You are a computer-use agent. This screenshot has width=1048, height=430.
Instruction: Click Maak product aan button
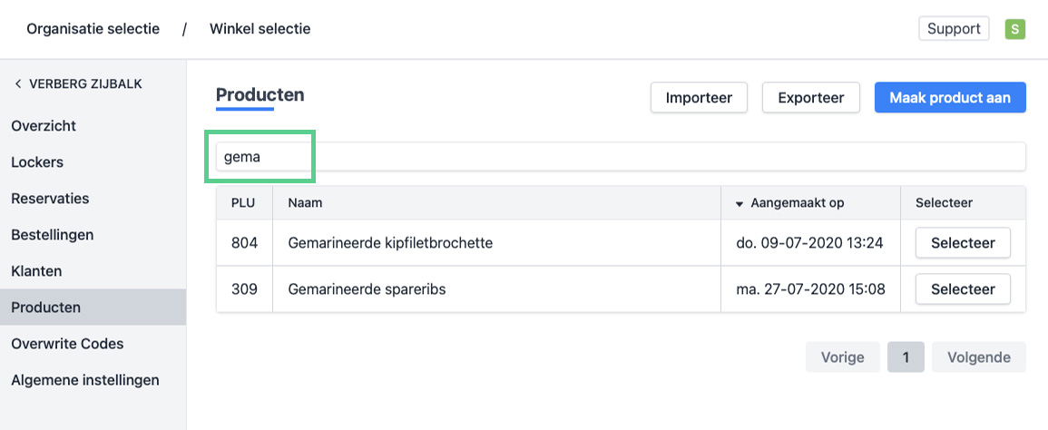click(x=949, y=98)
